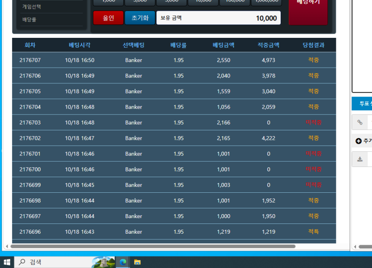Click the 적특 result in row 2176696
The width and height of the screenshot is (372, 268).
[x=313, y=231]
